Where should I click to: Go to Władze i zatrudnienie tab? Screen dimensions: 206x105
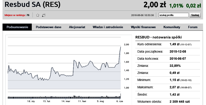[x=108, y=27]
